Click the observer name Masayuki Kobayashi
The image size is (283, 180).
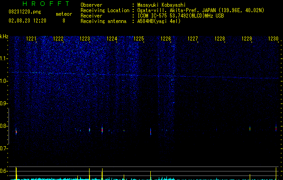click(162, 5)
